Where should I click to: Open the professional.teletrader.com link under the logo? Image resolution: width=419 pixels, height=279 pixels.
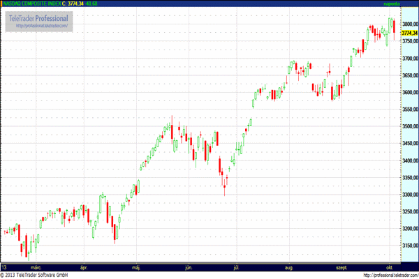[41, 26]
